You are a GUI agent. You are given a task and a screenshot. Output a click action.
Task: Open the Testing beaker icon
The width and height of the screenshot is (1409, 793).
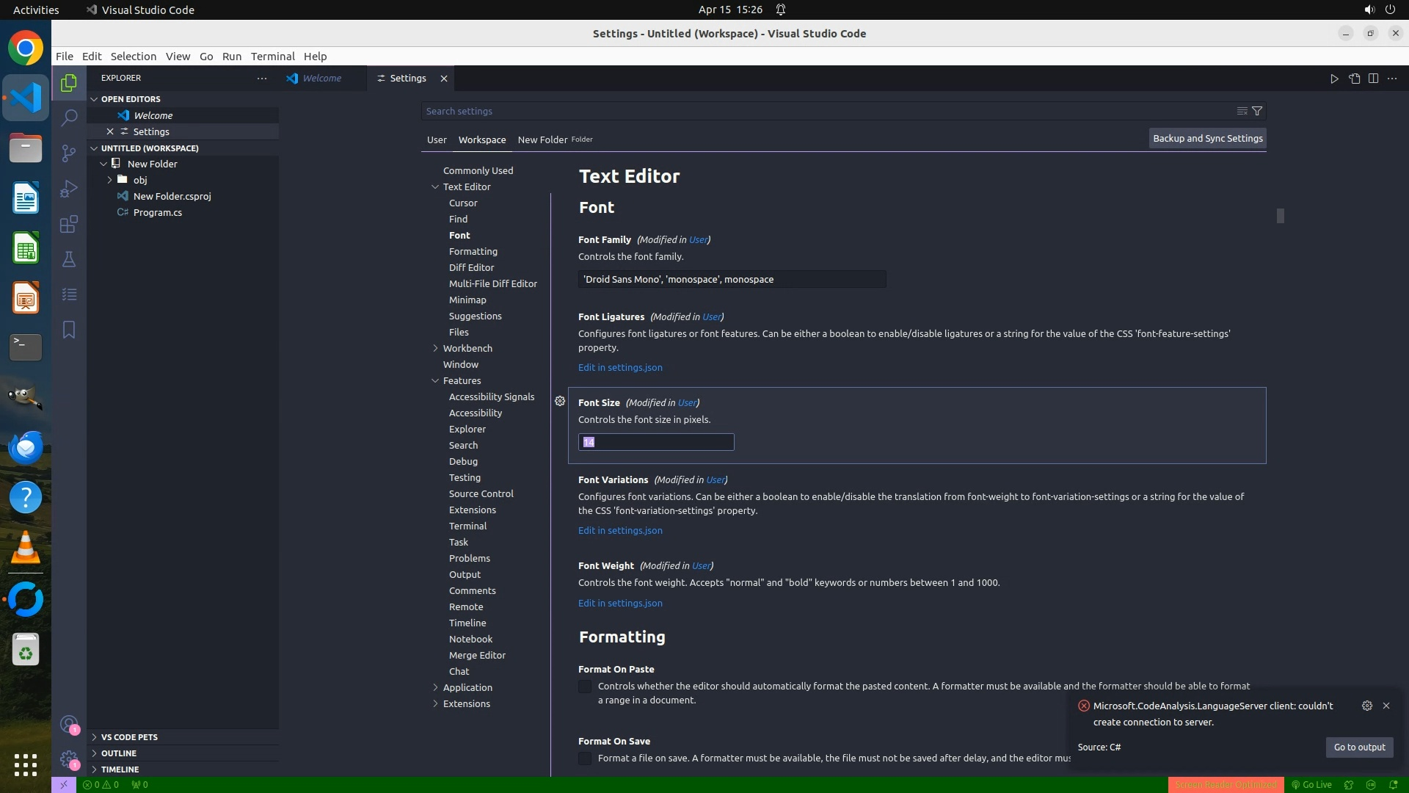point(69,259)
